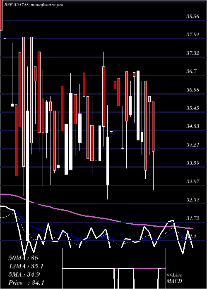
Task: Click the 37.94 price axis label
Action: click(193, 34)
